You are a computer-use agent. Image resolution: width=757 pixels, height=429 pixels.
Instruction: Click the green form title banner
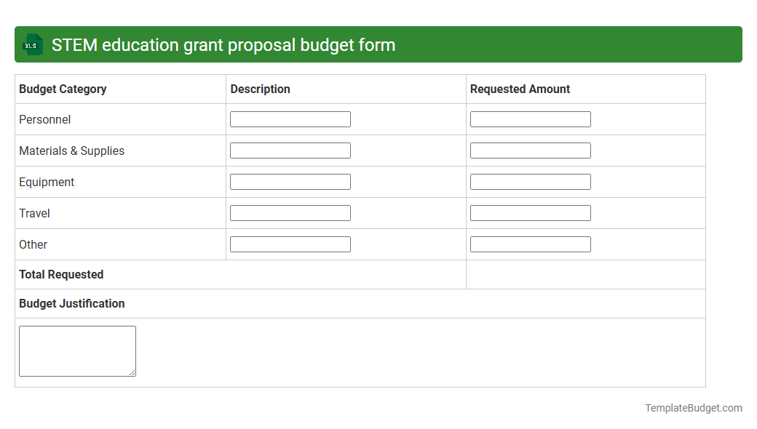tap(378, 44)
